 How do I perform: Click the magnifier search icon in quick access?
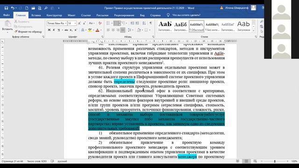point(46,8)
